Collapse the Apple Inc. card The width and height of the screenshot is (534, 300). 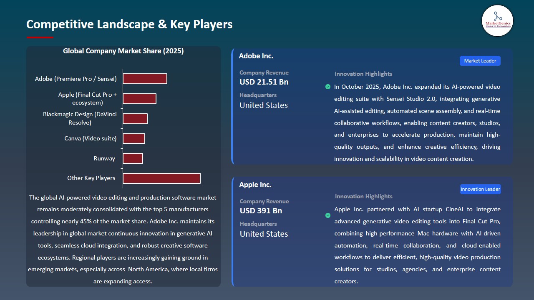pos(255,185)
